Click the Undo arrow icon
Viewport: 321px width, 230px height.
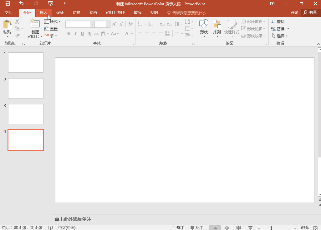coord(21,4)
